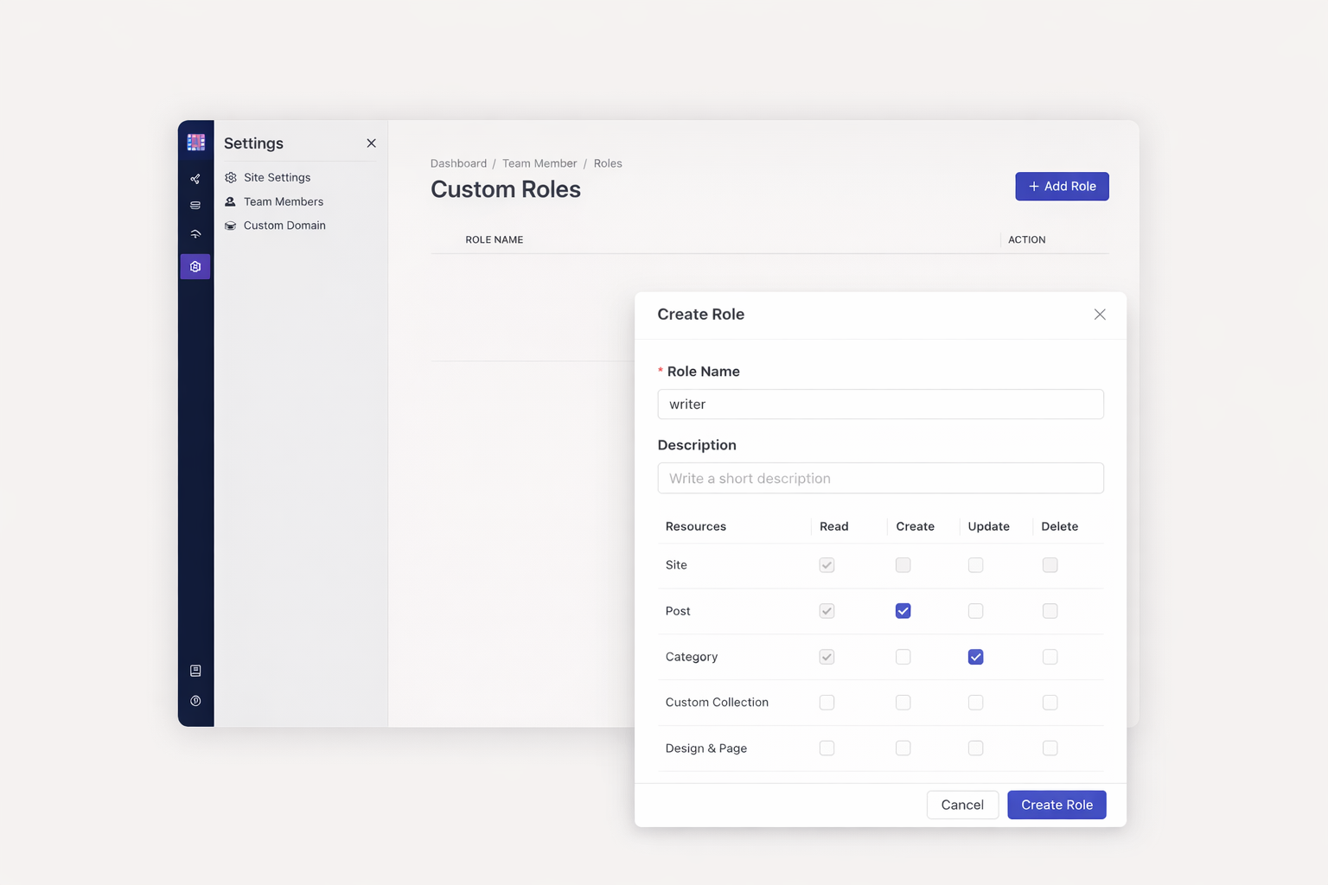
Task: Click the wifi signal icon in sidebar
Action: 195,234
